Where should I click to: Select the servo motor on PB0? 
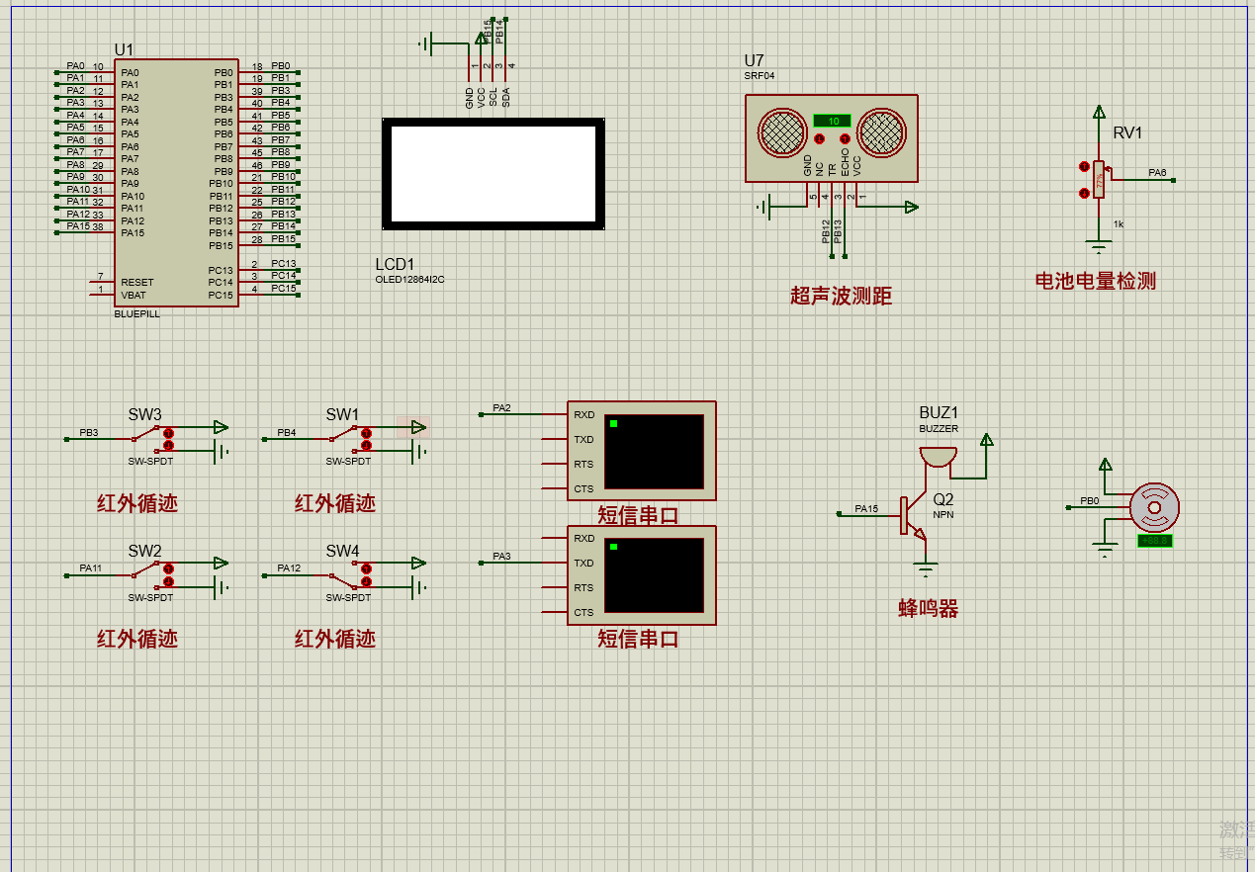[x=1154, y=508]
